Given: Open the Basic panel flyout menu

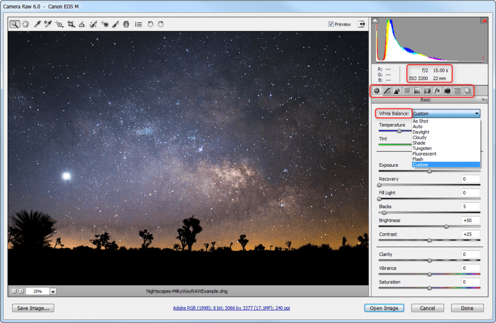Looking at the screenshot, I should tap(484, 100).
